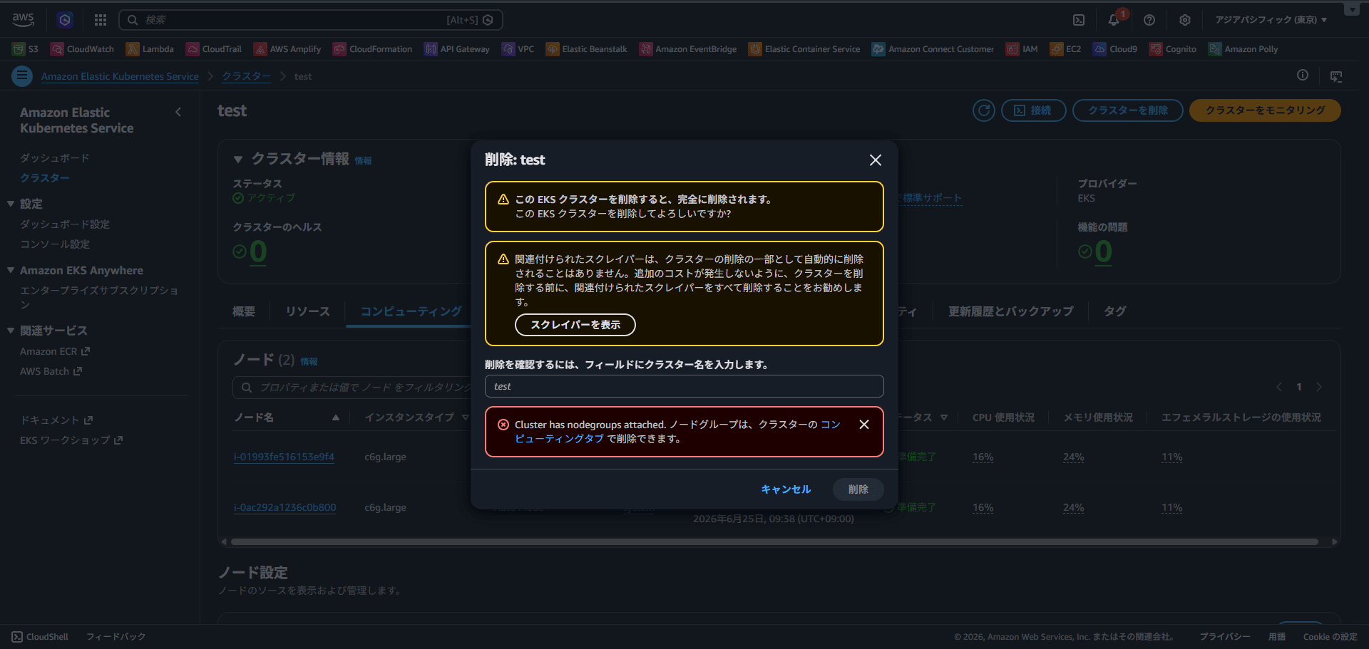The image size is (1369, 649).
Task: Toggle the side navigation hamburger menu
Action: [22, 76]
